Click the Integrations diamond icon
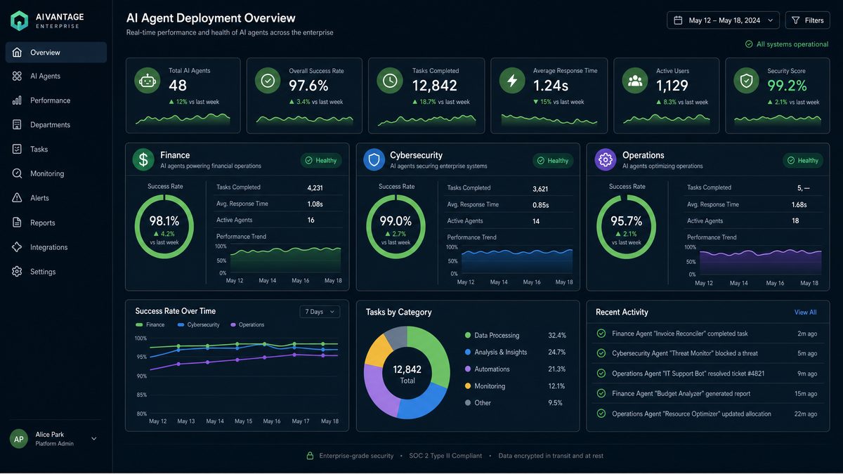The image size is (843, 474). [17, 247]
